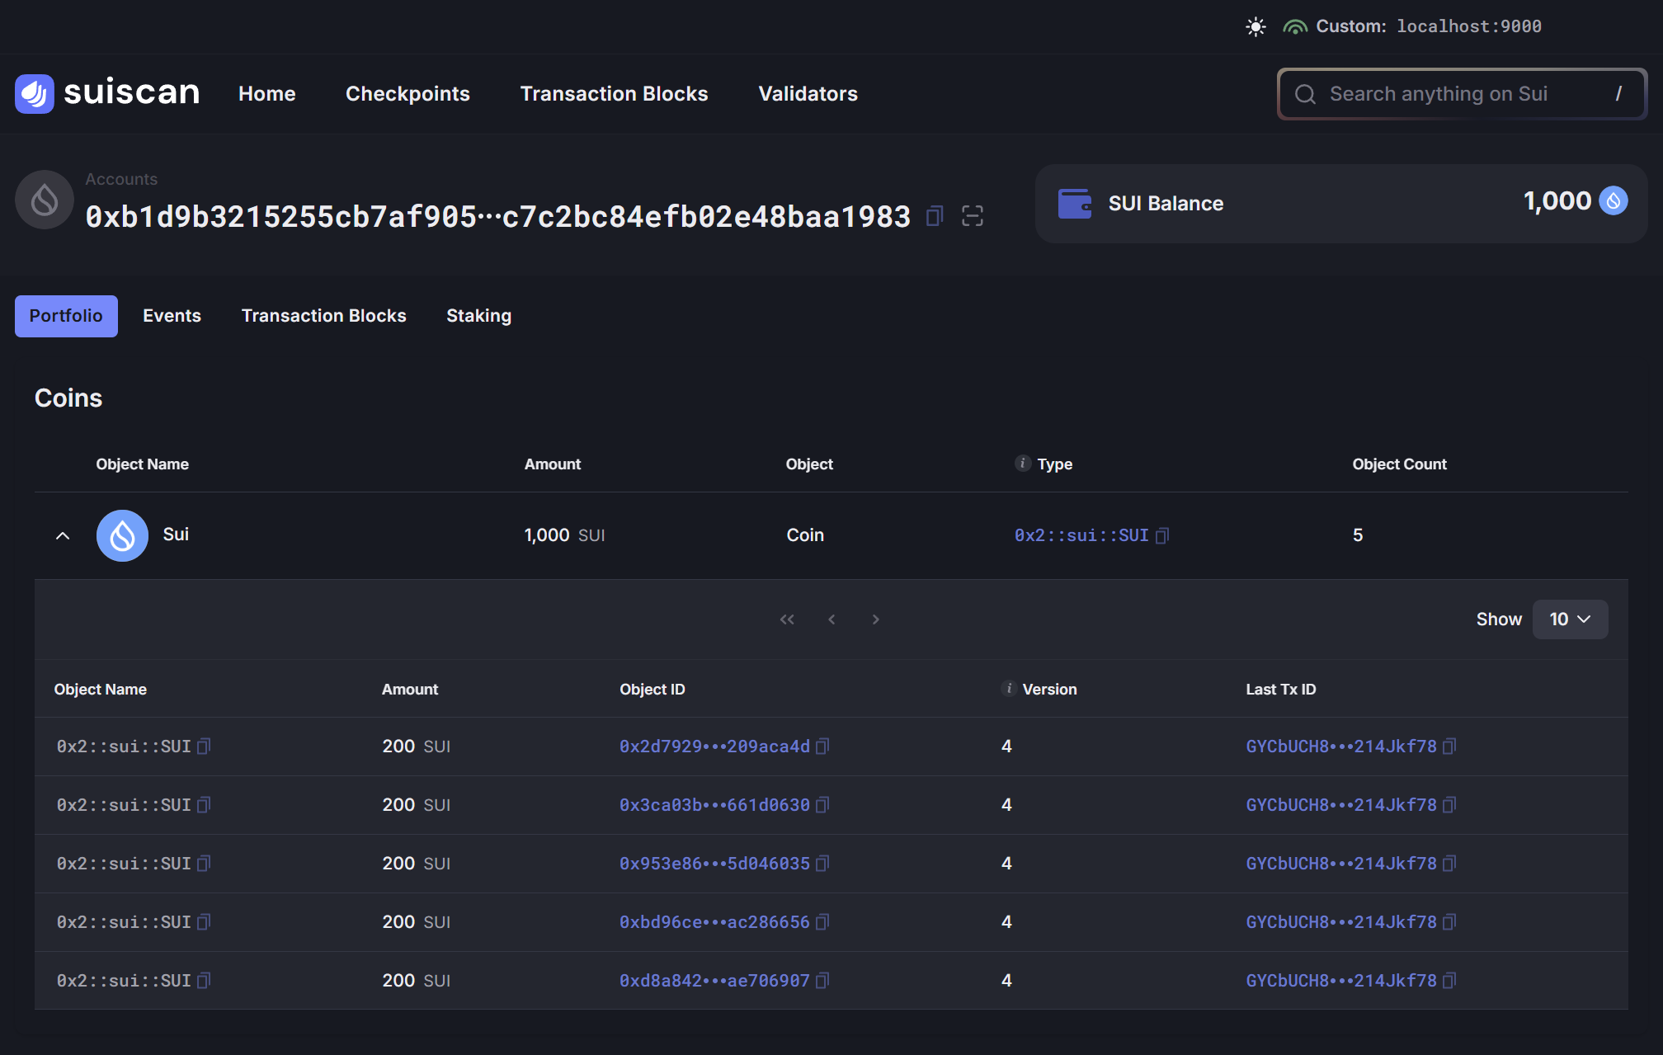This screenshot has height=1055, width=1663.
Task: Open the 0x2::sui::SUI type link
Action: (1081, 535)
